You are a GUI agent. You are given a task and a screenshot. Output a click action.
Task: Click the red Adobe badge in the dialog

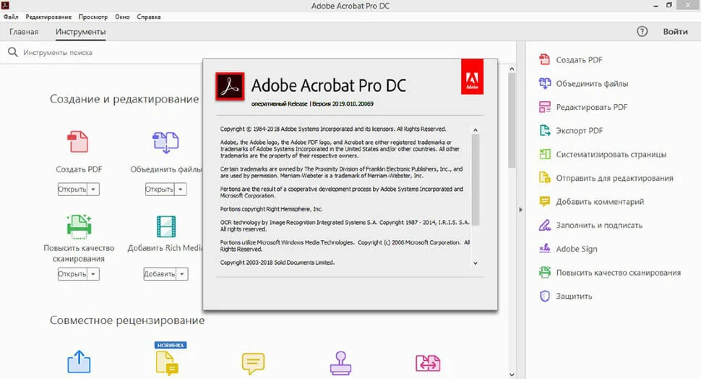click(x=472, y=77)
